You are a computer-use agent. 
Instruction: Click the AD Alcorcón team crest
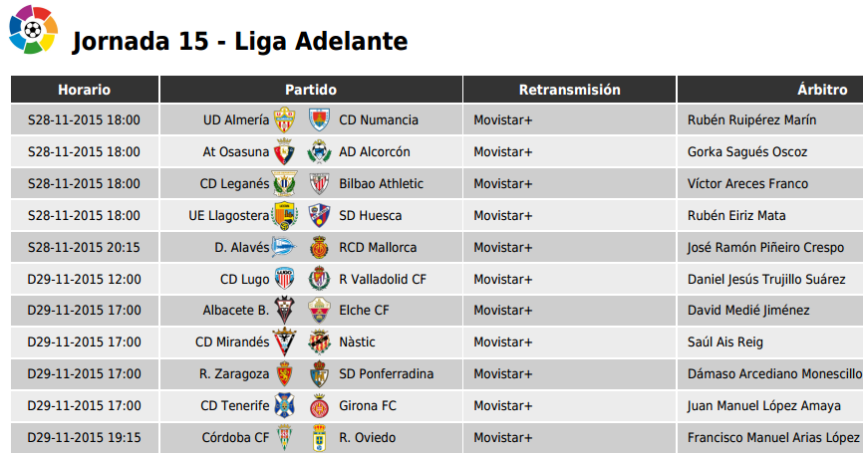pos(319,151)
